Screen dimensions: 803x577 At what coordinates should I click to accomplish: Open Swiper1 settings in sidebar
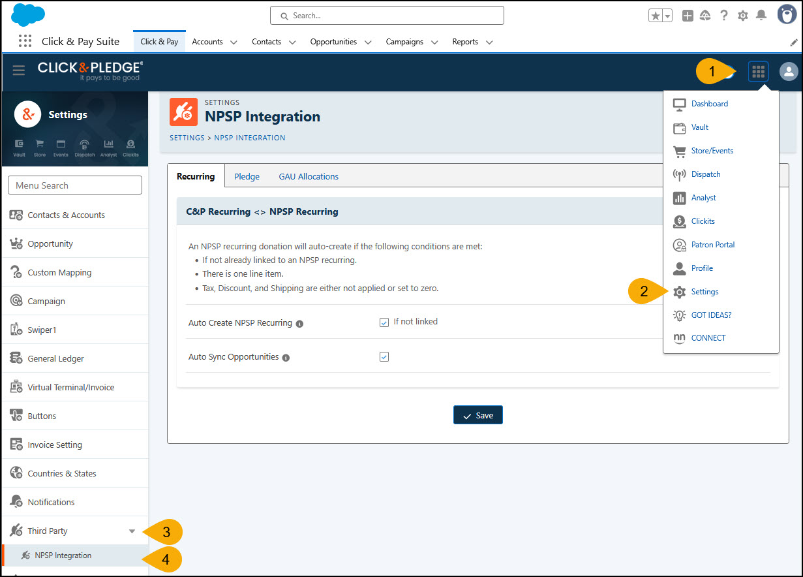click(75, 330)
